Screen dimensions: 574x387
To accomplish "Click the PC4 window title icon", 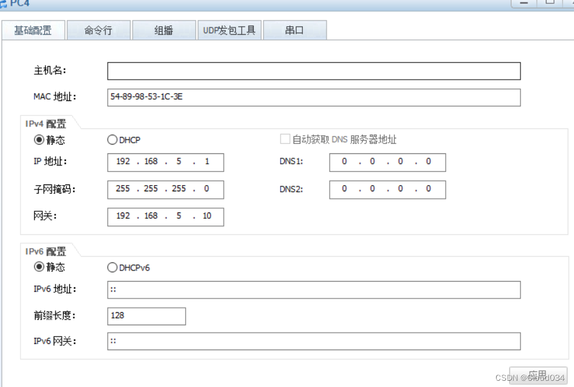I will [3, 4].
